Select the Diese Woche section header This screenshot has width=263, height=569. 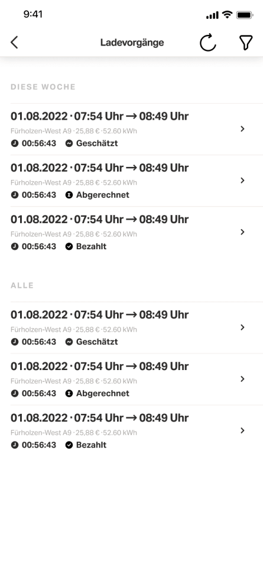pyautogui.click(x=43, y=87)
